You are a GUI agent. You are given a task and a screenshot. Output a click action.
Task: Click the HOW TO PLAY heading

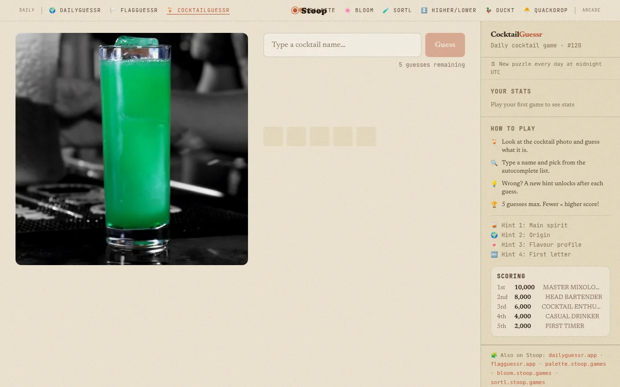(513, 129)
